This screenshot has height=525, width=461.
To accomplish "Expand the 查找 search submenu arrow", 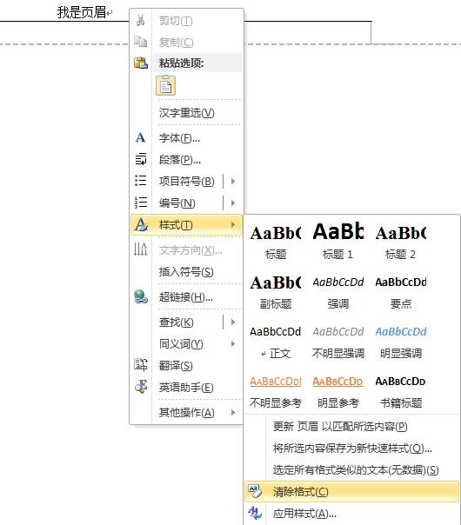I will point(233,322).
